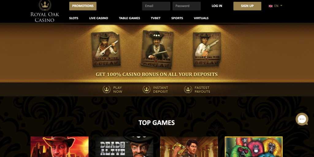This screenshot has height=157, width=314.
Task: Click the UK flag language icon
Action: [x=270, y=6]
